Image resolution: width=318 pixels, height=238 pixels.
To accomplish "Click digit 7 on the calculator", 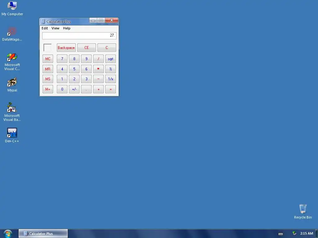I will point(62,59).
